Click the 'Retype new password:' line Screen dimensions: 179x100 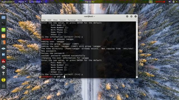[53, 53]
